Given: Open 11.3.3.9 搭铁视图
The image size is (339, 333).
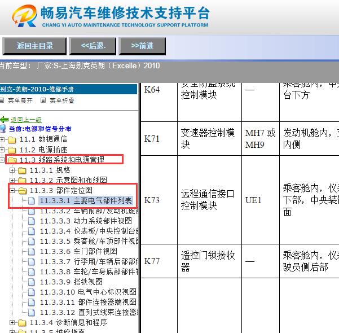Looking at the screenshot, I should pos(71,282).
